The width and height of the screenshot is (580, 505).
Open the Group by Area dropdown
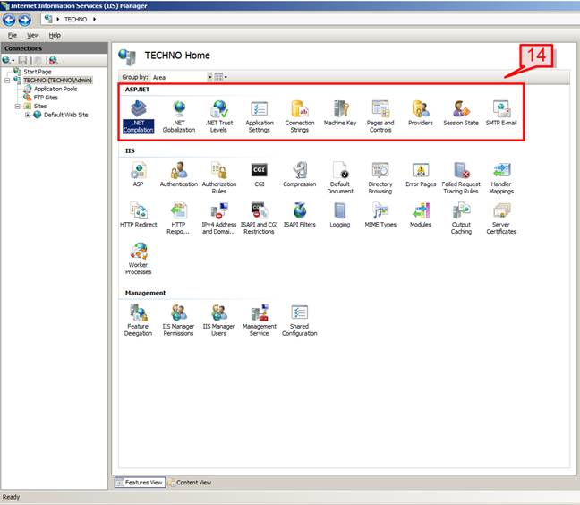click(x=209, y=78)
